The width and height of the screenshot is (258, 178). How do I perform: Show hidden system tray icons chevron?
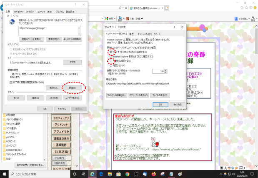[220, 174]
